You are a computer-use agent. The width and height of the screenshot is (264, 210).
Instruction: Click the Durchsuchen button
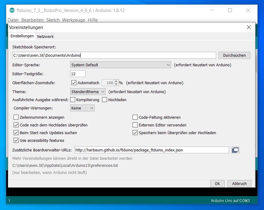tap(234, 55)
